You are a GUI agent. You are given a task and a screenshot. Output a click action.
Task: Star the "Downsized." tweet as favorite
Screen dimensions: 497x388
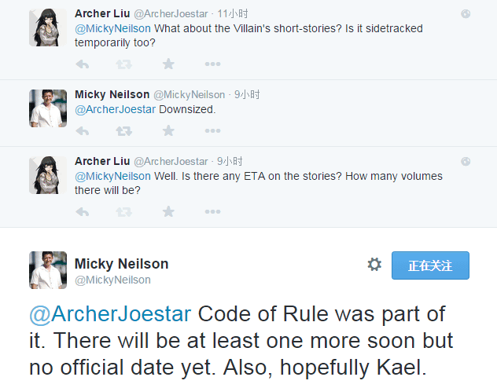(168, 130)
